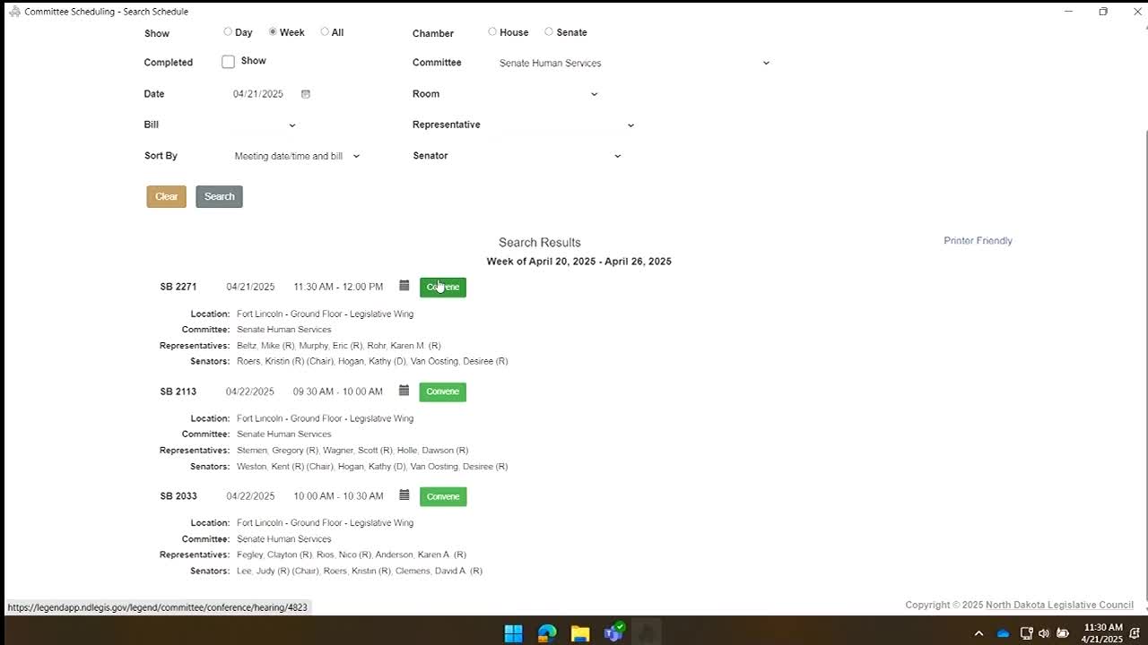Convene the SB 2113 hearing
The width and height of the screenshot is (1148, 645).
coord(443,391)
